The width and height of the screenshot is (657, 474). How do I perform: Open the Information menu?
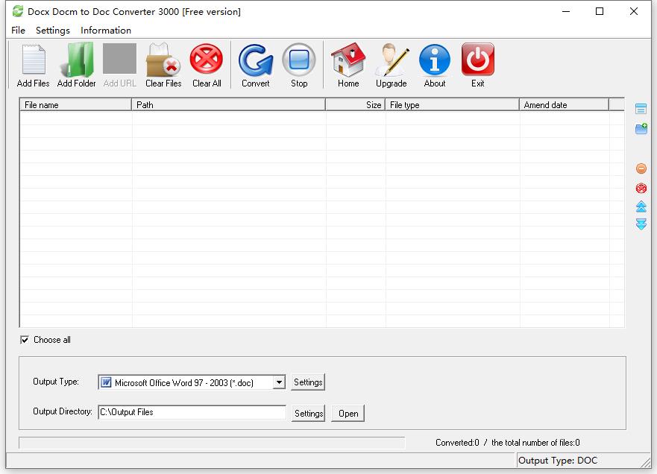click(106, 31)
